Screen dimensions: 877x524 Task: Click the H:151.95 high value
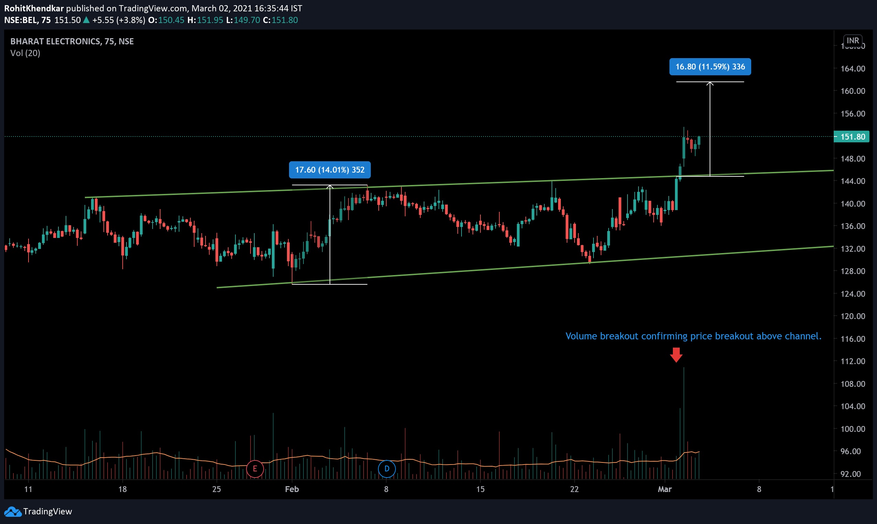coord(205,20)
